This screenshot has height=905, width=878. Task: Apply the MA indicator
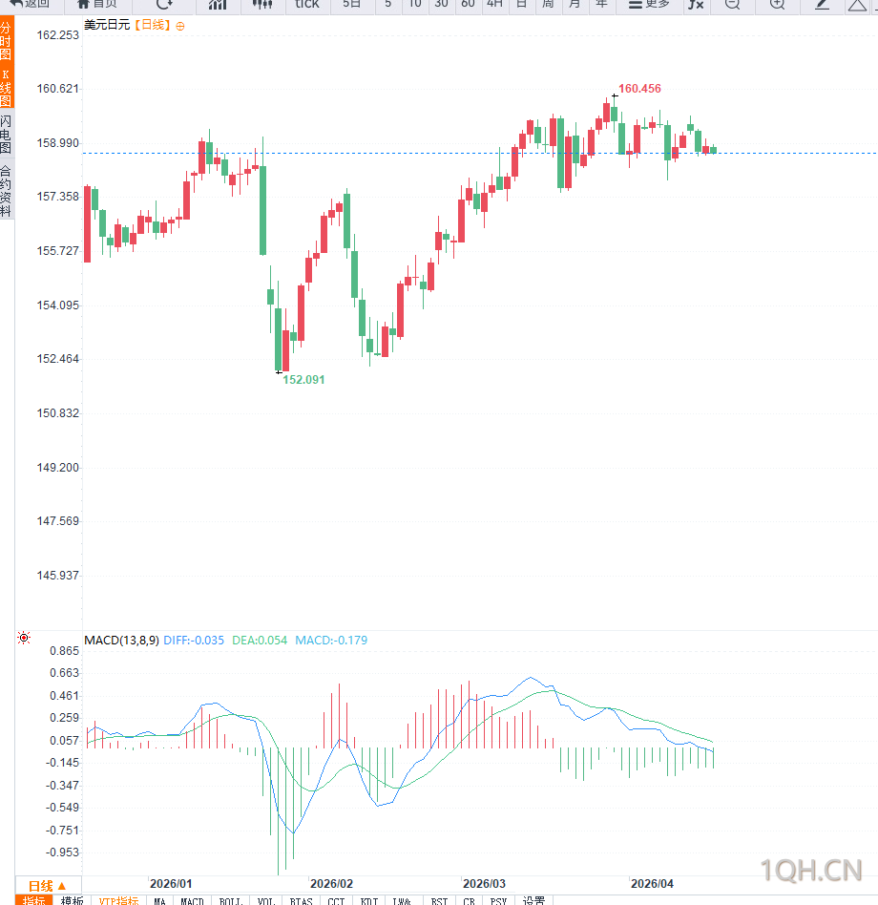(159, 900)
